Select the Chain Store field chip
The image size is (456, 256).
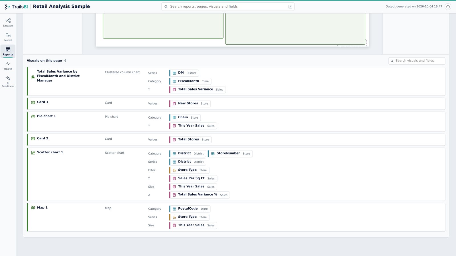pos(185,117)
